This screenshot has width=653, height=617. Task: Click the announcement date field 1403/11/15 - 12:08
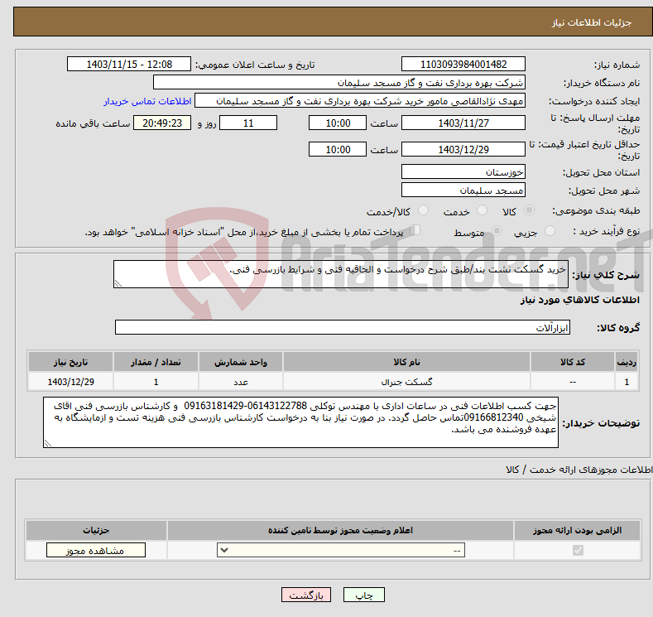click(129, 64)
